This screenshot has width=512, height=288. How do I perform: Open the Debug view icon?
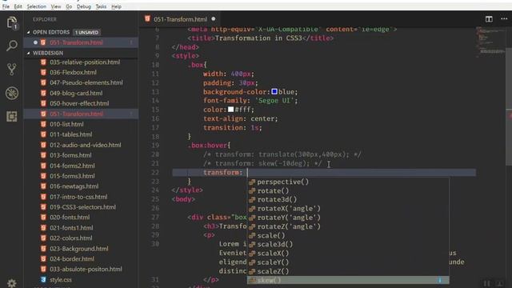pyautogui.click(x=12, y=93)
